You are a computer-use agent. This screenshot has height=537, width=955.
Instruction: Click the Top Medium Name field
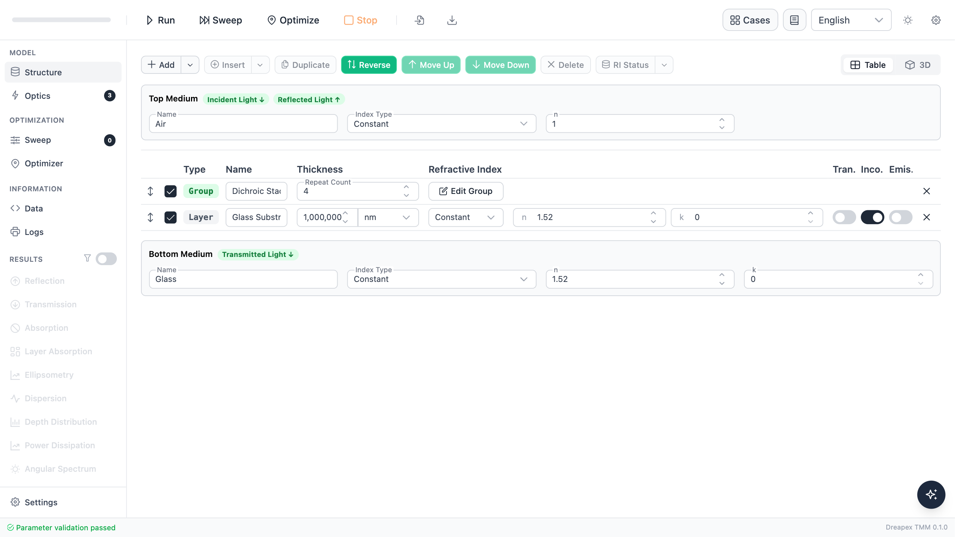coord(243,124)
